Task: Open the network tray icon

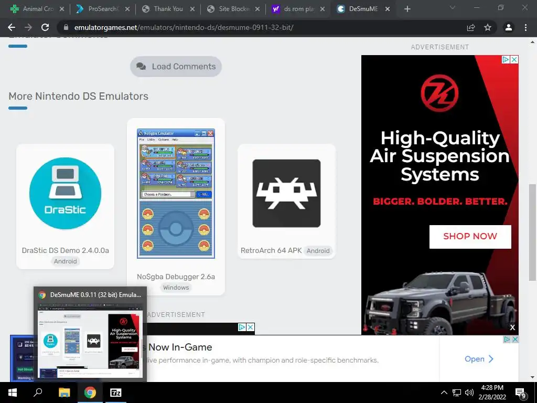Action: (x=457, y=393)
